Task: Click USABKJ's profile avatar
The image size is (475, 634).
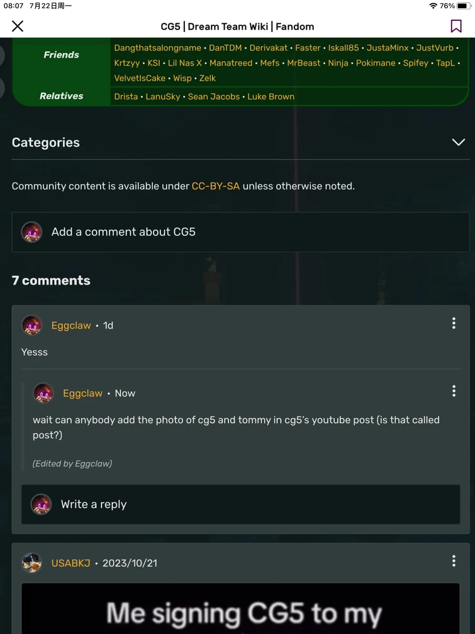Action: point(31,563)
